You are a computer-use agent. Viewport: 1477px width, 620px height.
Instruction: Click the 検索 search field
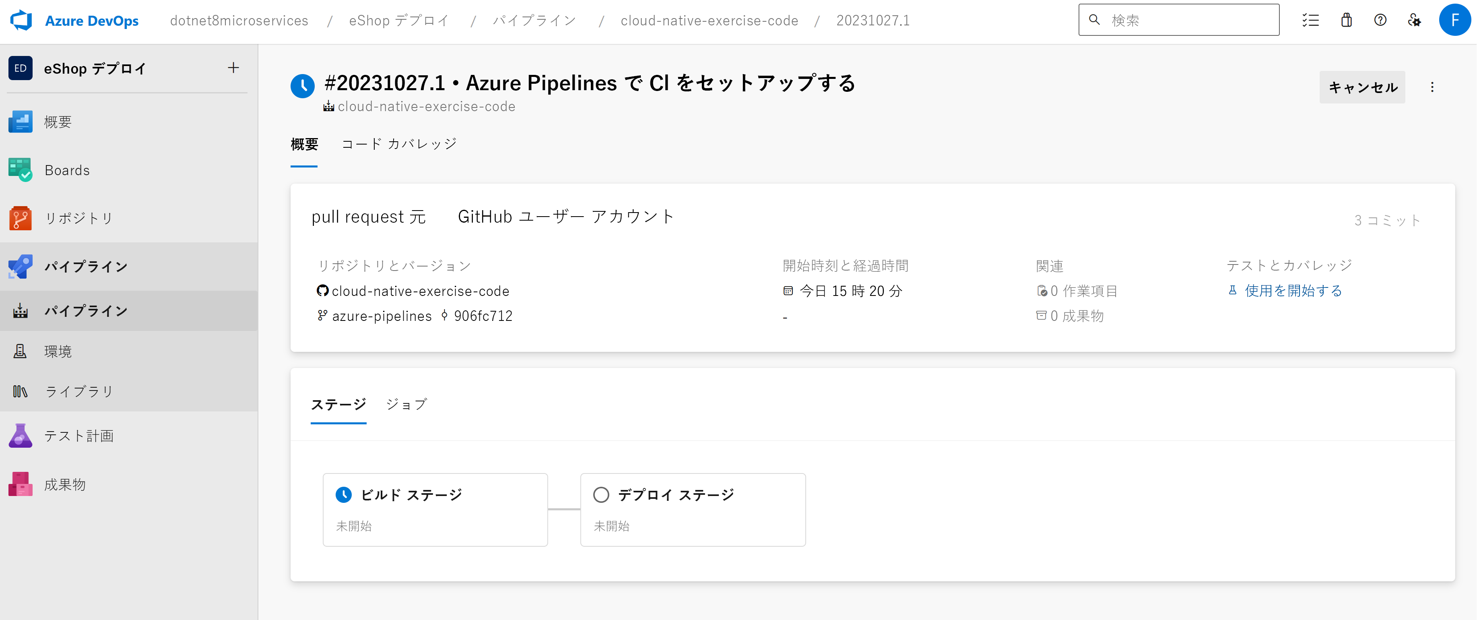1179,20
